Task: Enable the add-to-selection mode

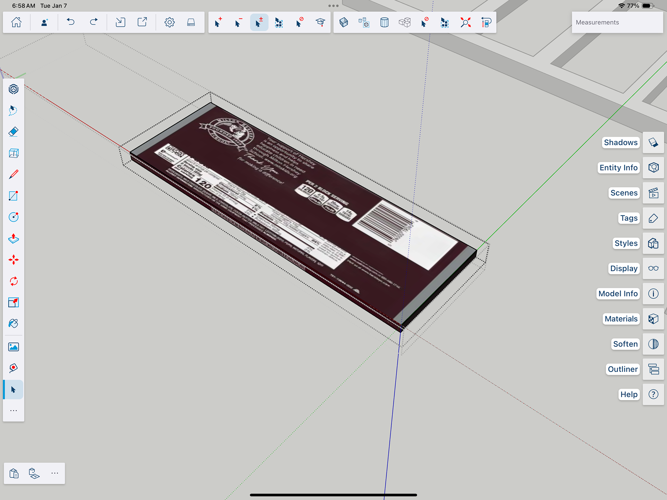Action: click(218, 22)
